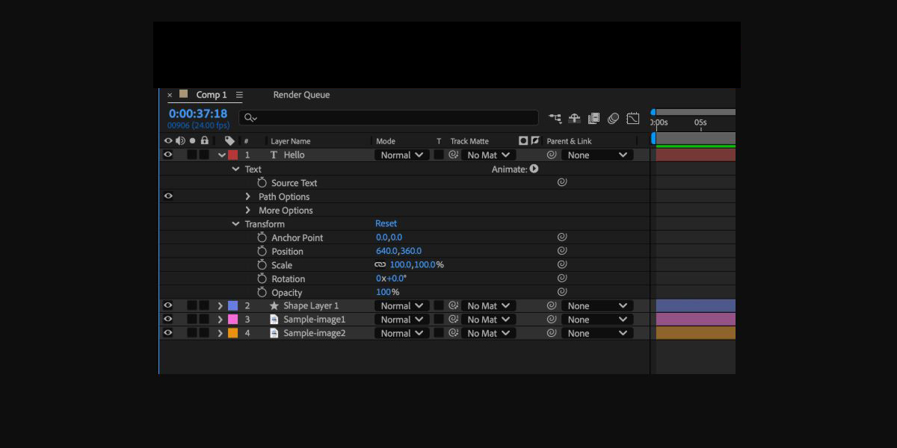Click the pick whip for Rotation property
This screenshot has width=897, height=448.
point(562,279)
